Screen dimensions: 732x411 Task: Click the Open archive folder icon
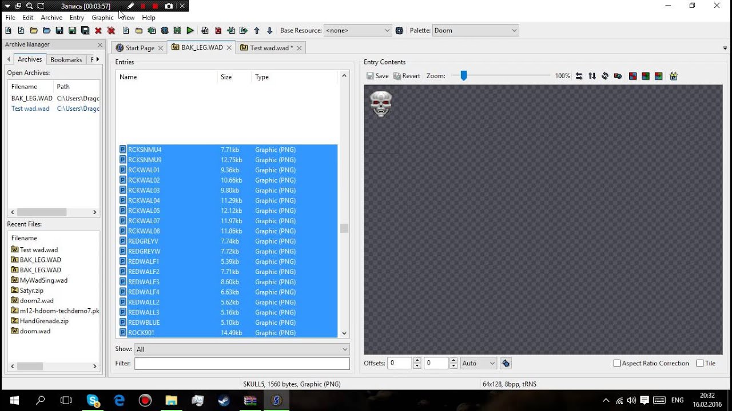(x=34, y=30)
